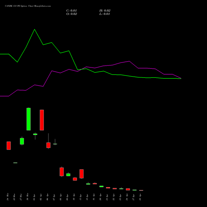Select the 20 Apr date label

[x=100, y=197]
